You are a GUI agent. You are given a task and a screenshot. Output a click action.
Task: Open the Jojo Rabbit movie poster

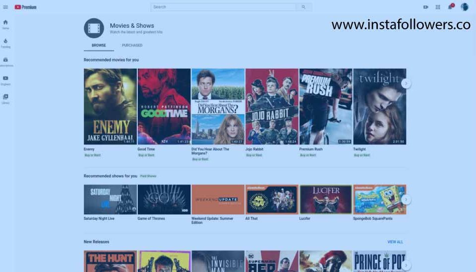point(272,106)
